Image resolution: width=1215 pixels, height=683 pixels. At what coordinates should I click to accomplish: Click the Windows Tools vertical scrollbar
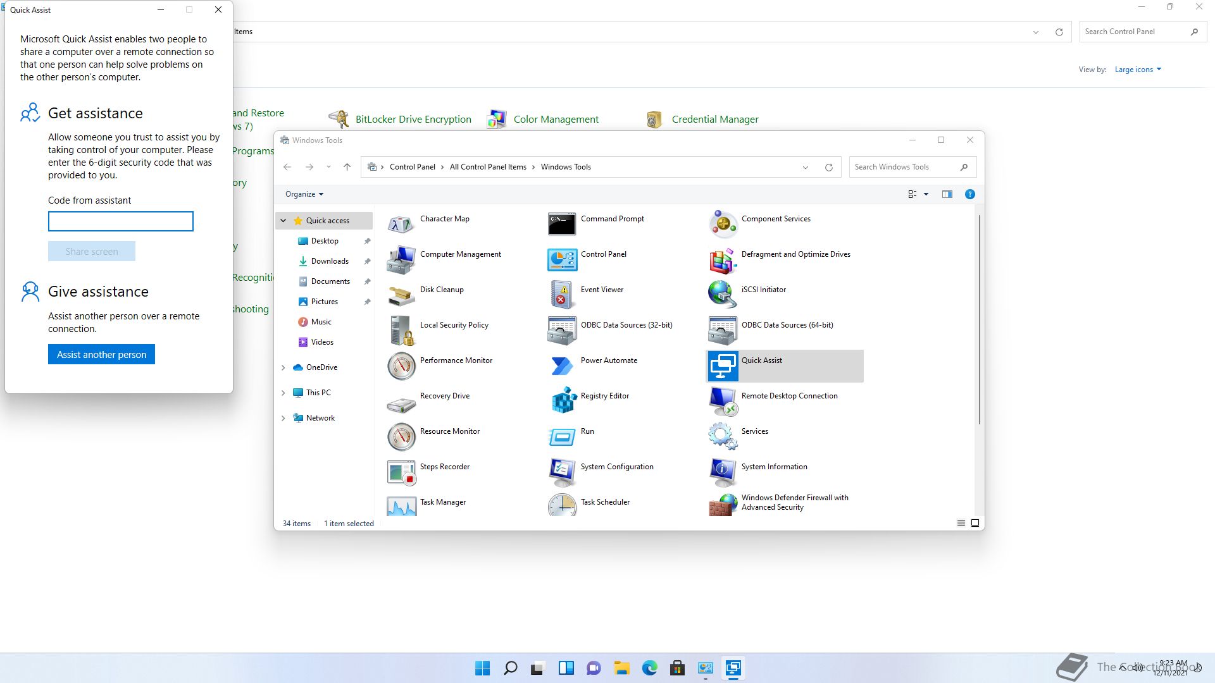click(x=980, y=319)
